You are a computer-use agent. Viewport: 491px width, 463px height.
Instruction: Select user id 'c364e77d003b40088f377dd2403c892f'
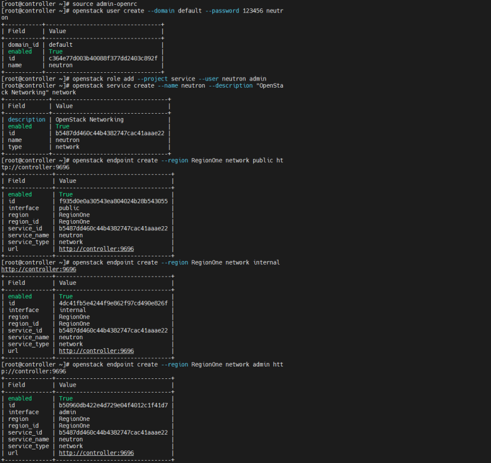click(x=103, y=58)
